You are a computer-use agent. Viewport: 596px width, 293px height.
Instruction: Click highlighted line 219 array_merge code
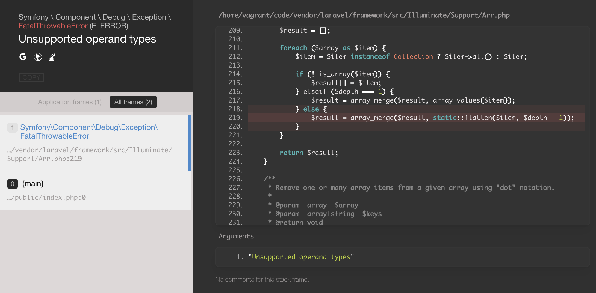442,118
